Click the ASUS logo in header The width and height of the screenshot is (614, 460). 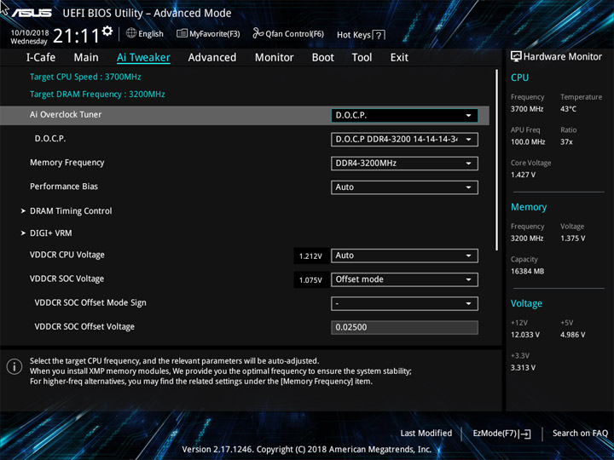point(32,13)
